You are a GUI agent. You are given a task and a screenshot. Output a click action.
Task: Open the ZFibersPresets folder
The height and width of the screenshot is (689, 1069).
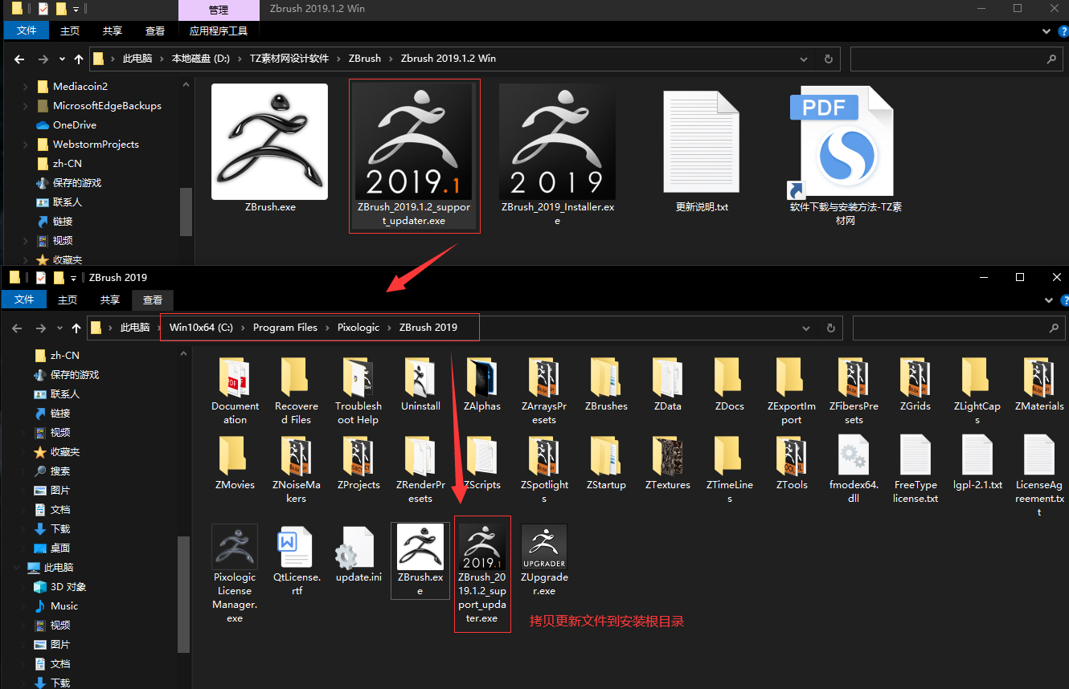[x=853, y=391]
